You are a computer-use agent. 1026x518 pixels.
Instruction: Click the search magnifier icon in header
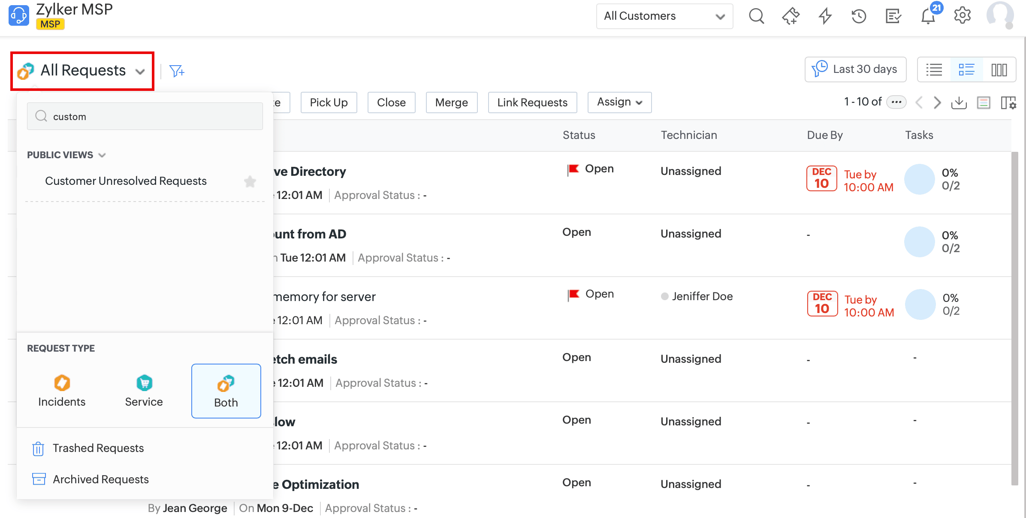[756, 16]
